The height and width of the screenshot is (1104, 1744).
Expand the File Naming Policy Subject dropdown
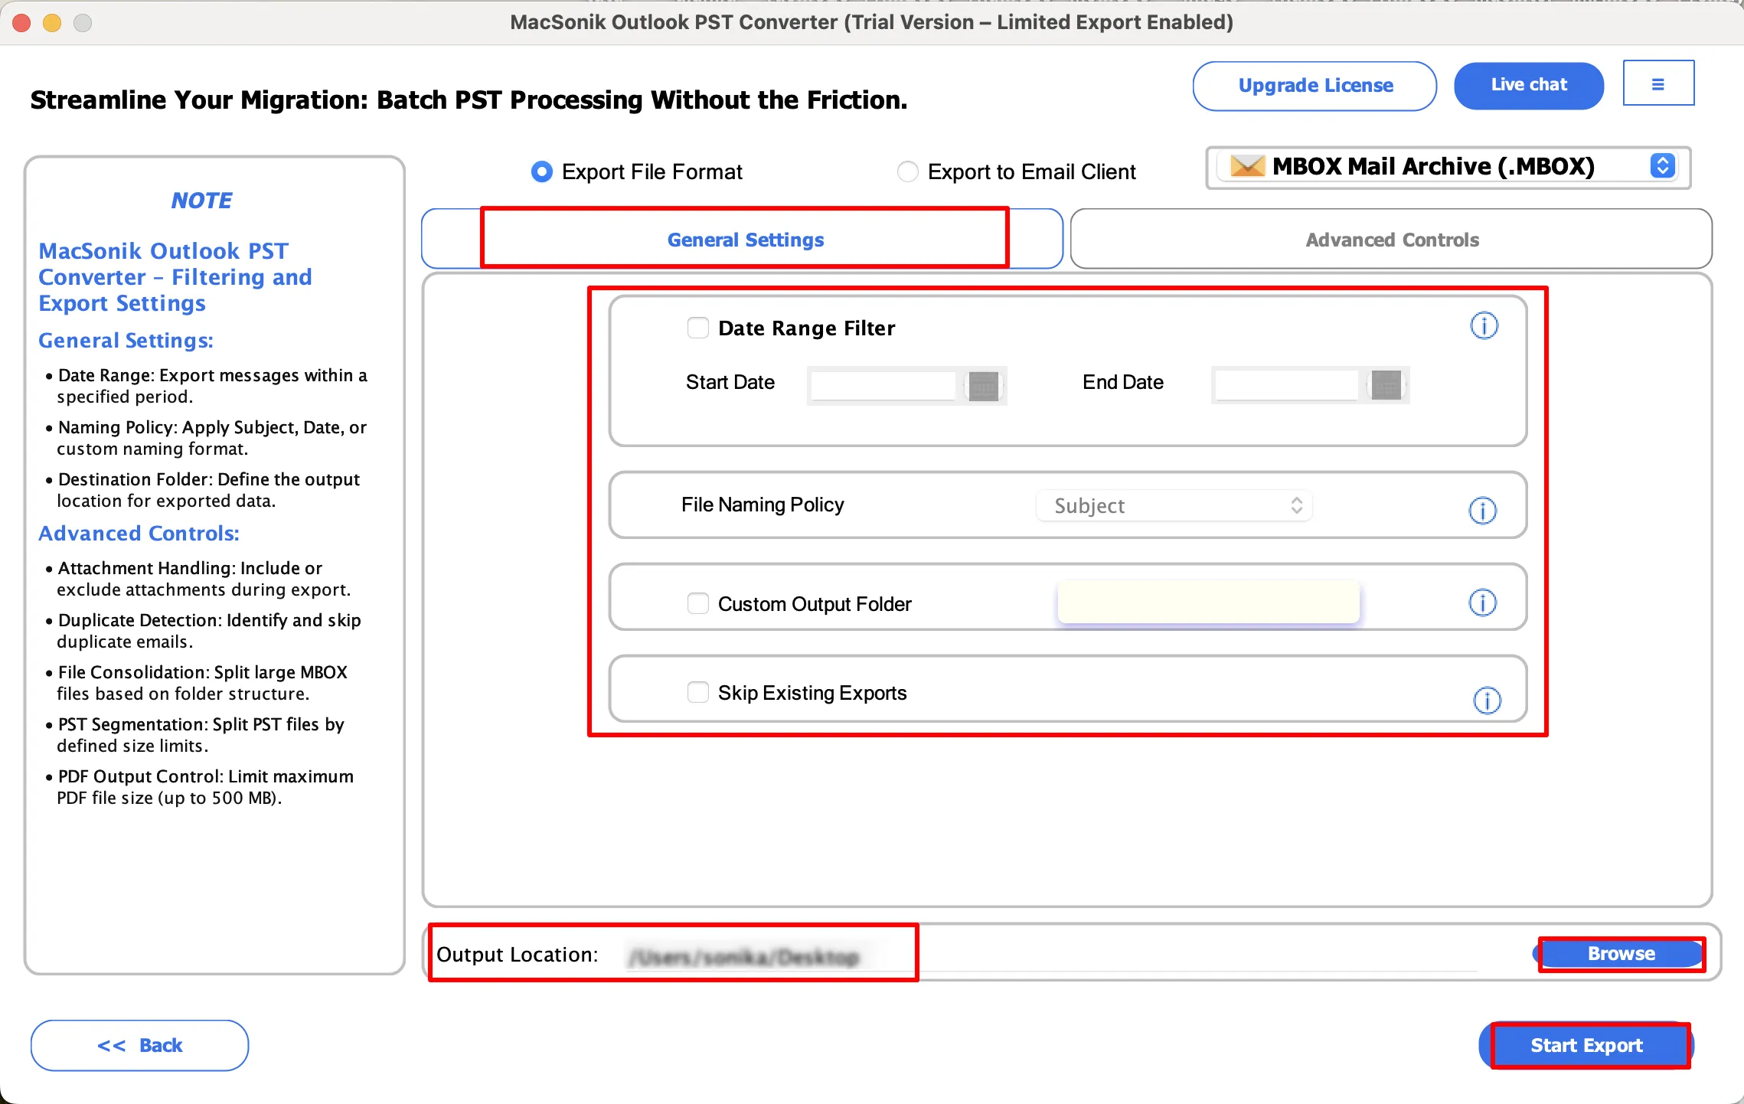1174,505
